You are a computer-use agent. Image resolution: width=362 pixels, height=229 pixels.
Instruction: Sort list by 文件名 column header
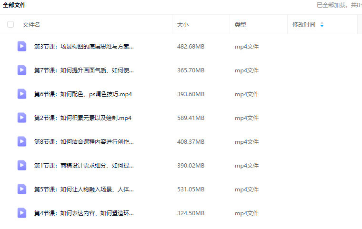coord(31,25)
